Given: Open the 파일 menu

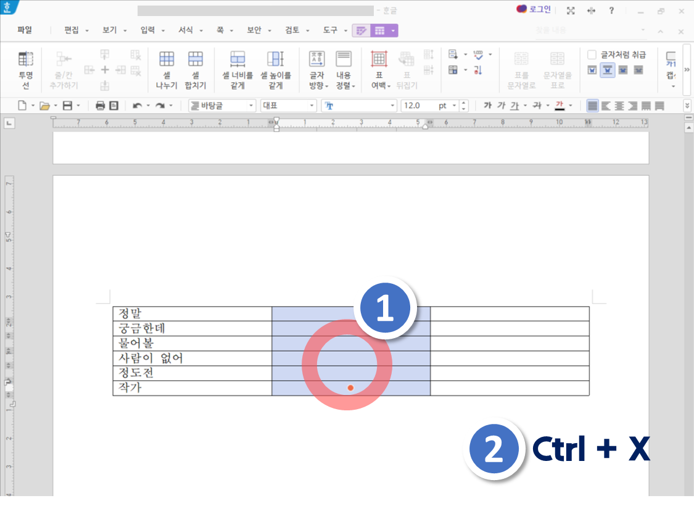Looking at the screenshot, I should 25,30.
